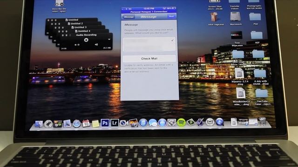Launch Lightroom Lr icon in dock

pos(115,123)
